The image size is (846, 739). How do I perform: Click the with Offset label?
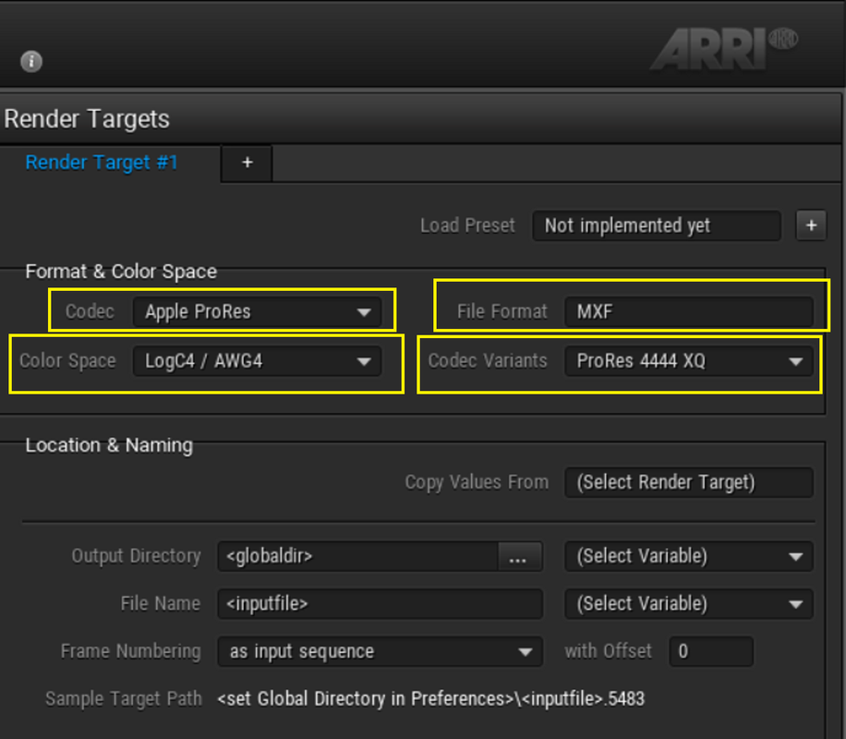point(608,651)
